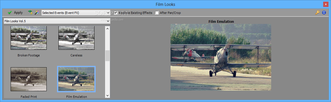Click the large Film Emulation preview image

click(221, 57)
